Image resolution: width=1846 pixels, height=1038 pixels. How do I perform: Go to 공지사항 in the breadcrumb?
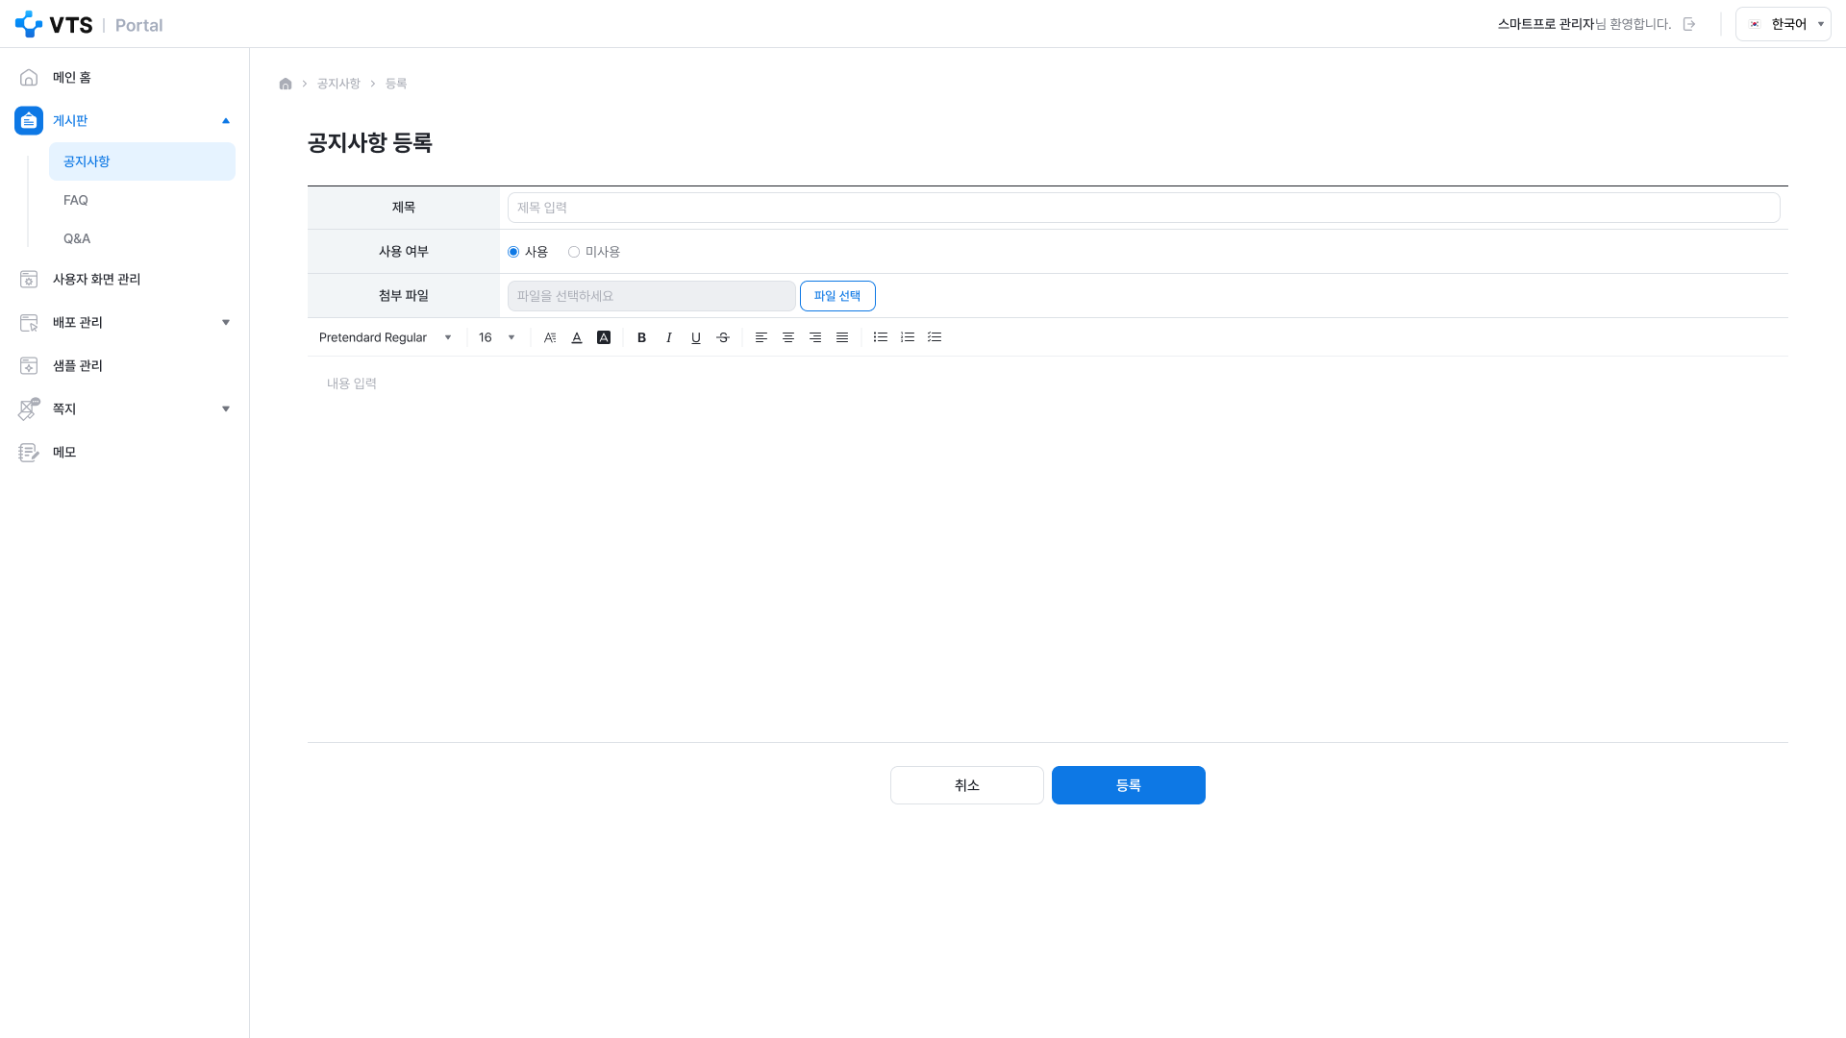pos(338,84)
